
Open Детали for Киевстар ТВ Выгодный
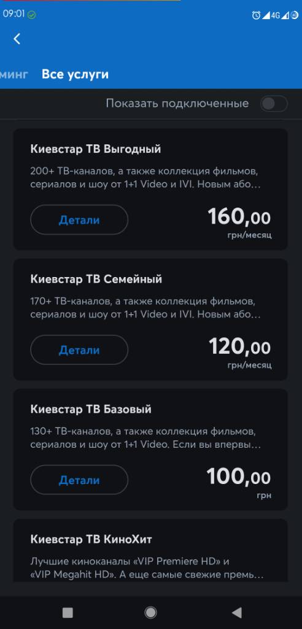79,220
